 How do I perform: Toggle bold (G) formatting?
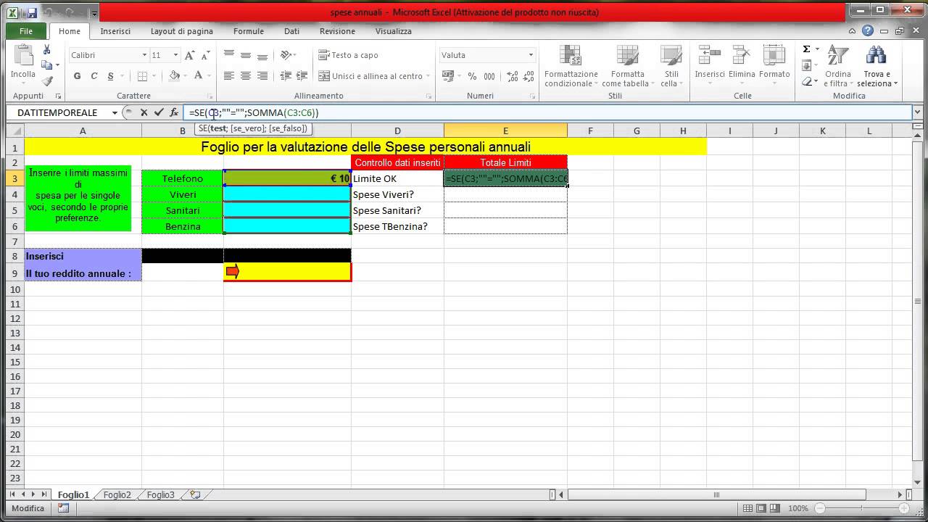click(x=78, y=76)
